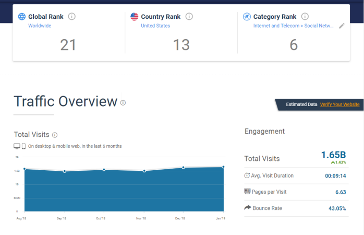
Task: Click the Total Visits chart info icon
Action: [x=55, y=135]
